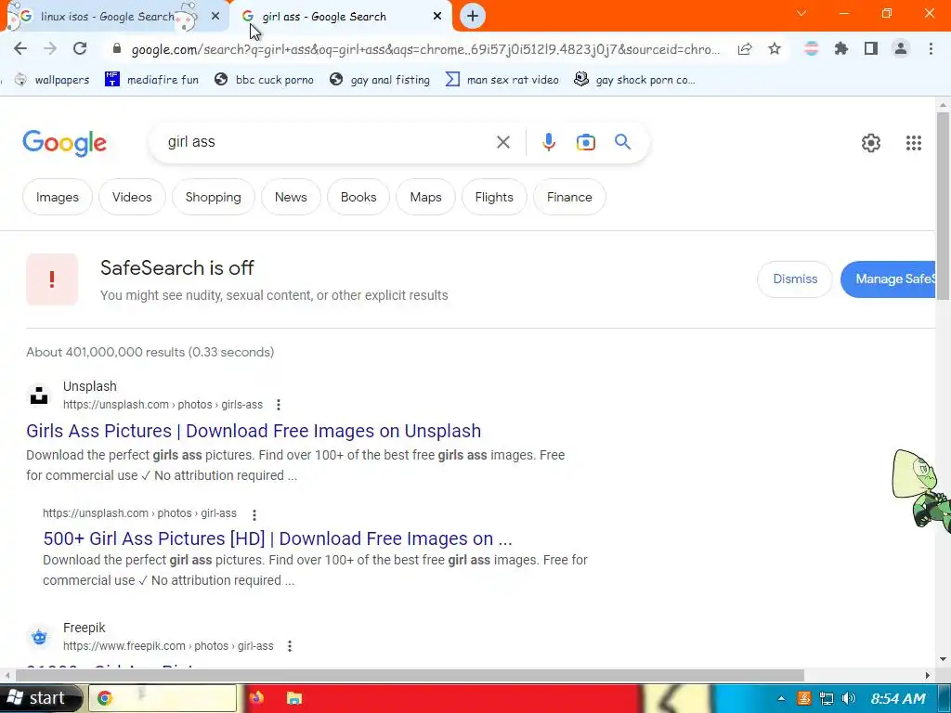This screenshot has width=951, height=713.
Task: Clear the search box text
Action: point(502,142)
